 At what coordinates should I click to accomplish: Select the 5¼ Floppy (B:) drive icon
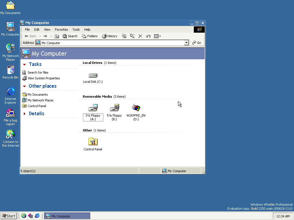[114, 108]
